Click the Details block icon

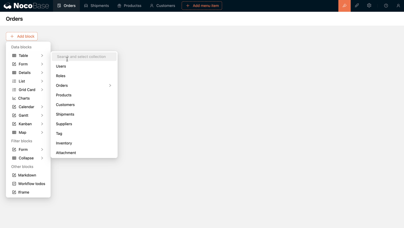(14, 73)
